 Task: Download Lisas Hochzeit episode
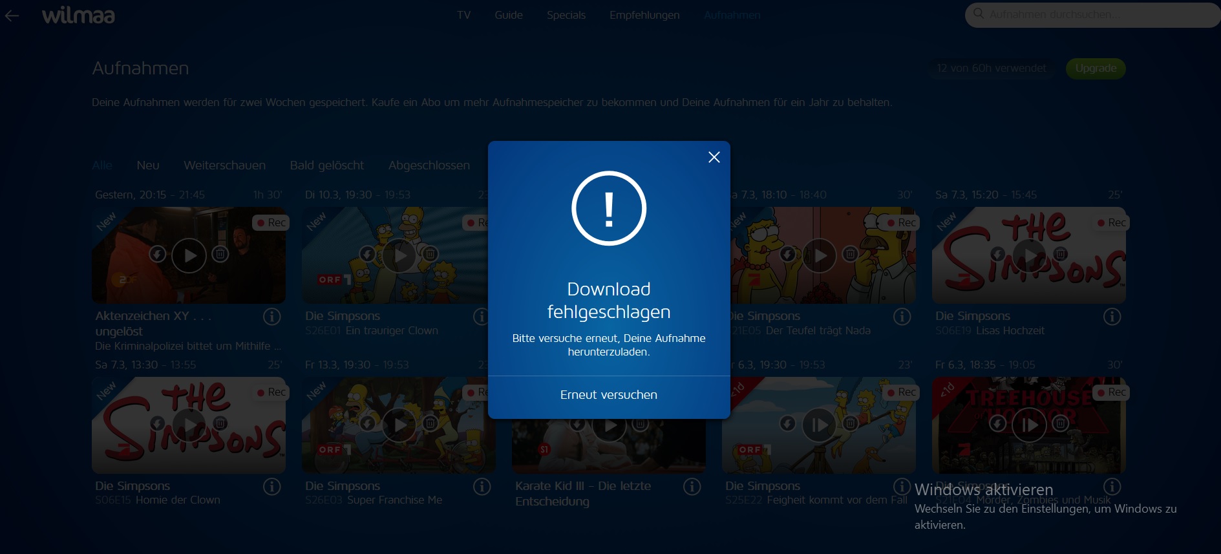pos(998,254)
